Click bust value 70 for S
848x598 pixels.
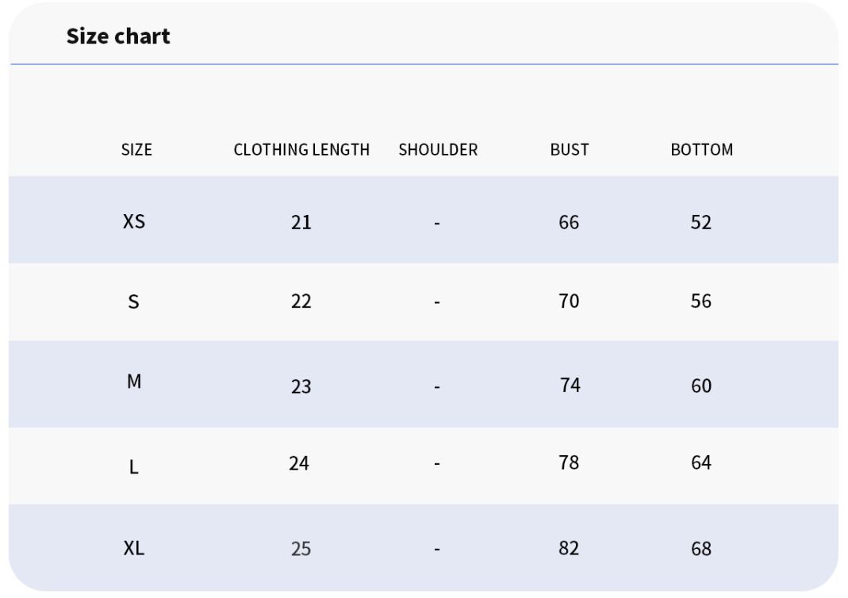coord(569,301)
